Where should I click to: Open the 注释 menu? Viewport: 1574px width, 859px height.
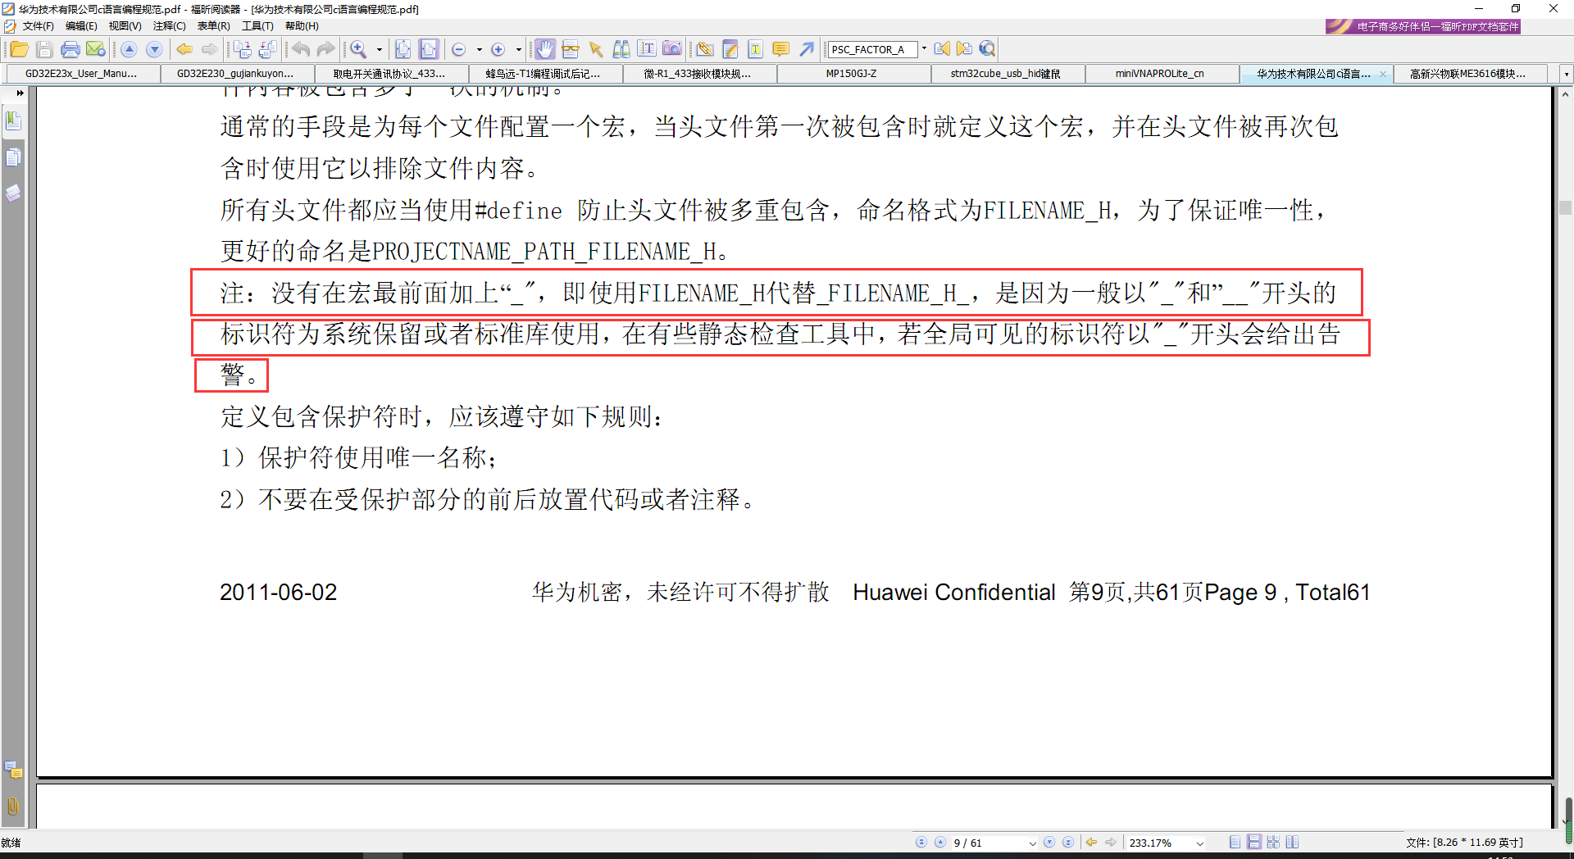click(x=169, y=25)
